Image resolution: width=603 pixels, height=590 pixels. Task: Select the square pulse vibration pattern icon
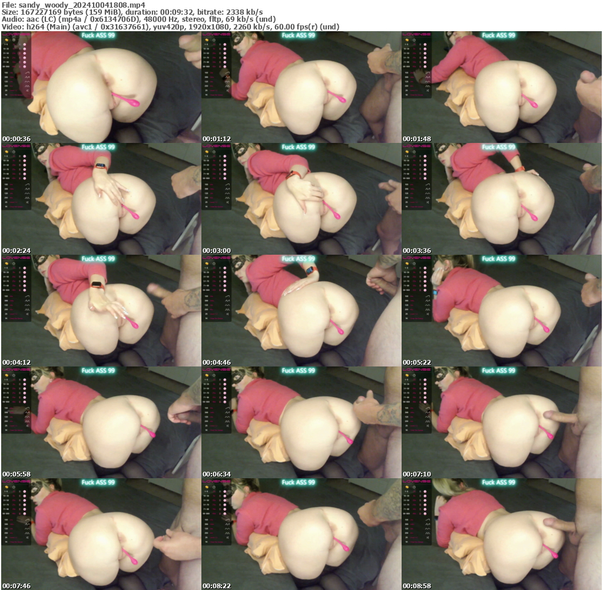pyautogui.click(x=28, y=86)
